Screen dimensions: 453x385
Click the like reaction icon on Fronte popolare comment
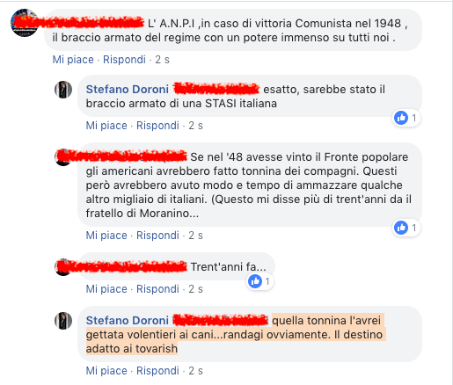[401, 228]
